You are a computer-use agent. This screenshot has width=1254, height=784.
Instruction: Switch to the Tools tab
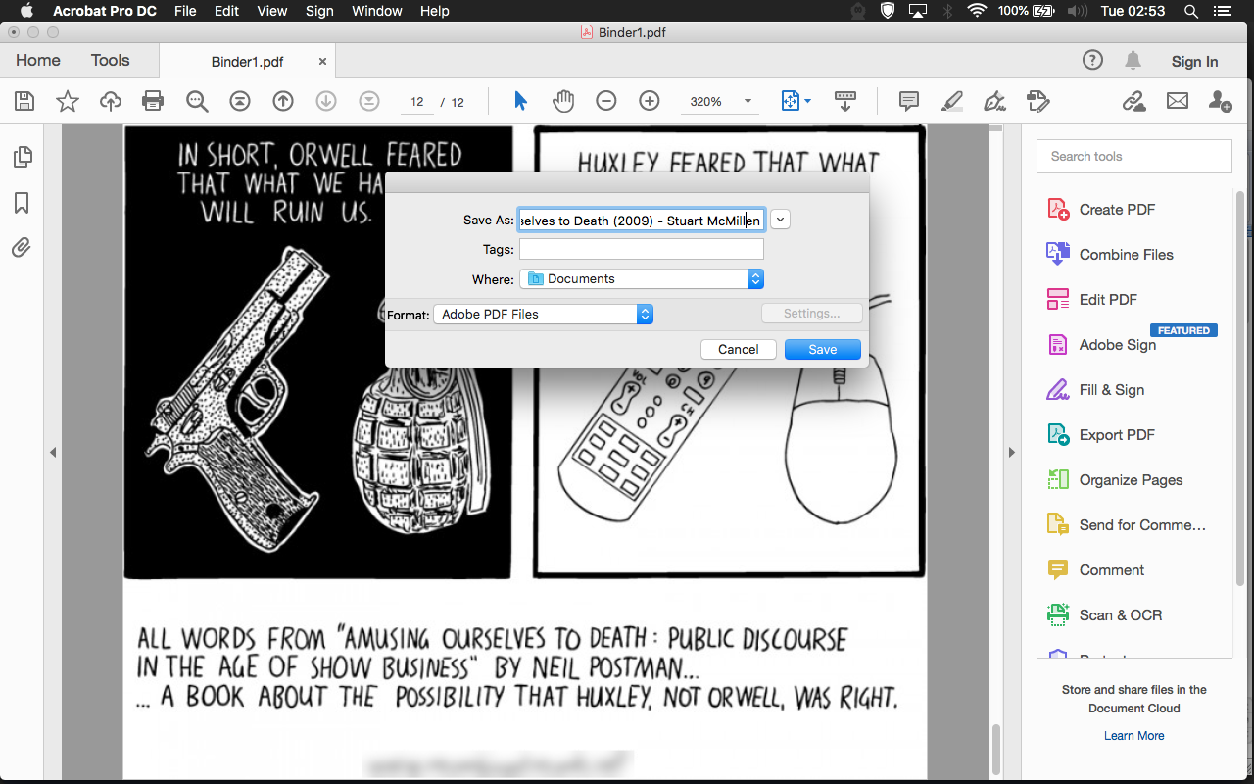(x=110, y=61)
